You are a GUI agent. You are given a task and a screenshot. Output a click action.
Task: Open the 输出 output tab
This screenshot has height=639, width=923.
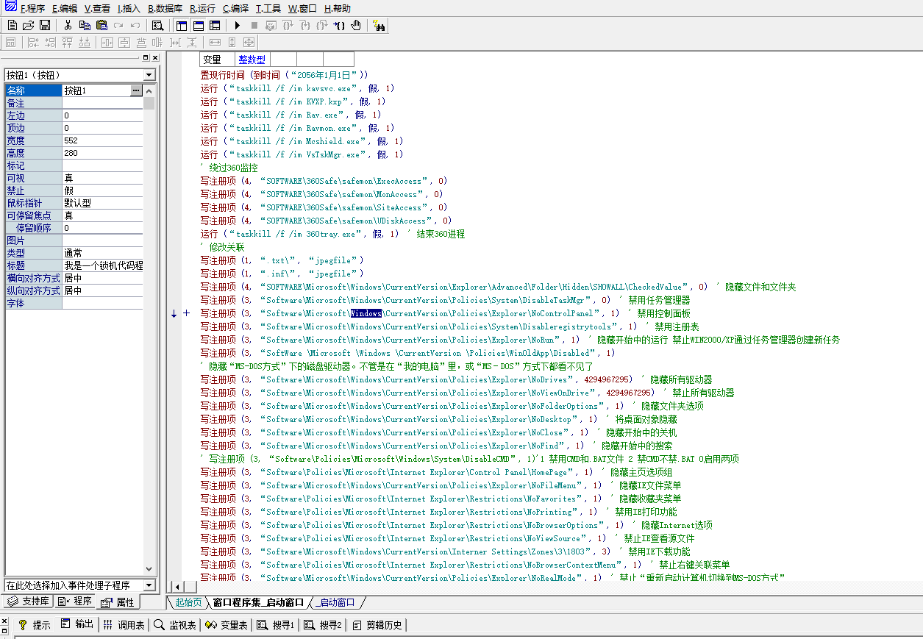[76, 624]
